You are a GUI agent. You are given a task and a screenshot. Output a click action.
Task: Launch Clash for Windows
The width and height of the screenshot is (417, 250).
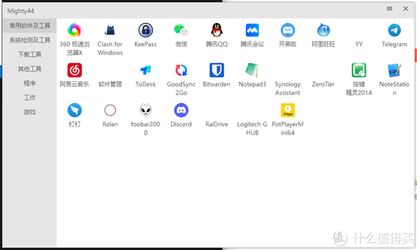pyautogui.click(x=110, y=30)
